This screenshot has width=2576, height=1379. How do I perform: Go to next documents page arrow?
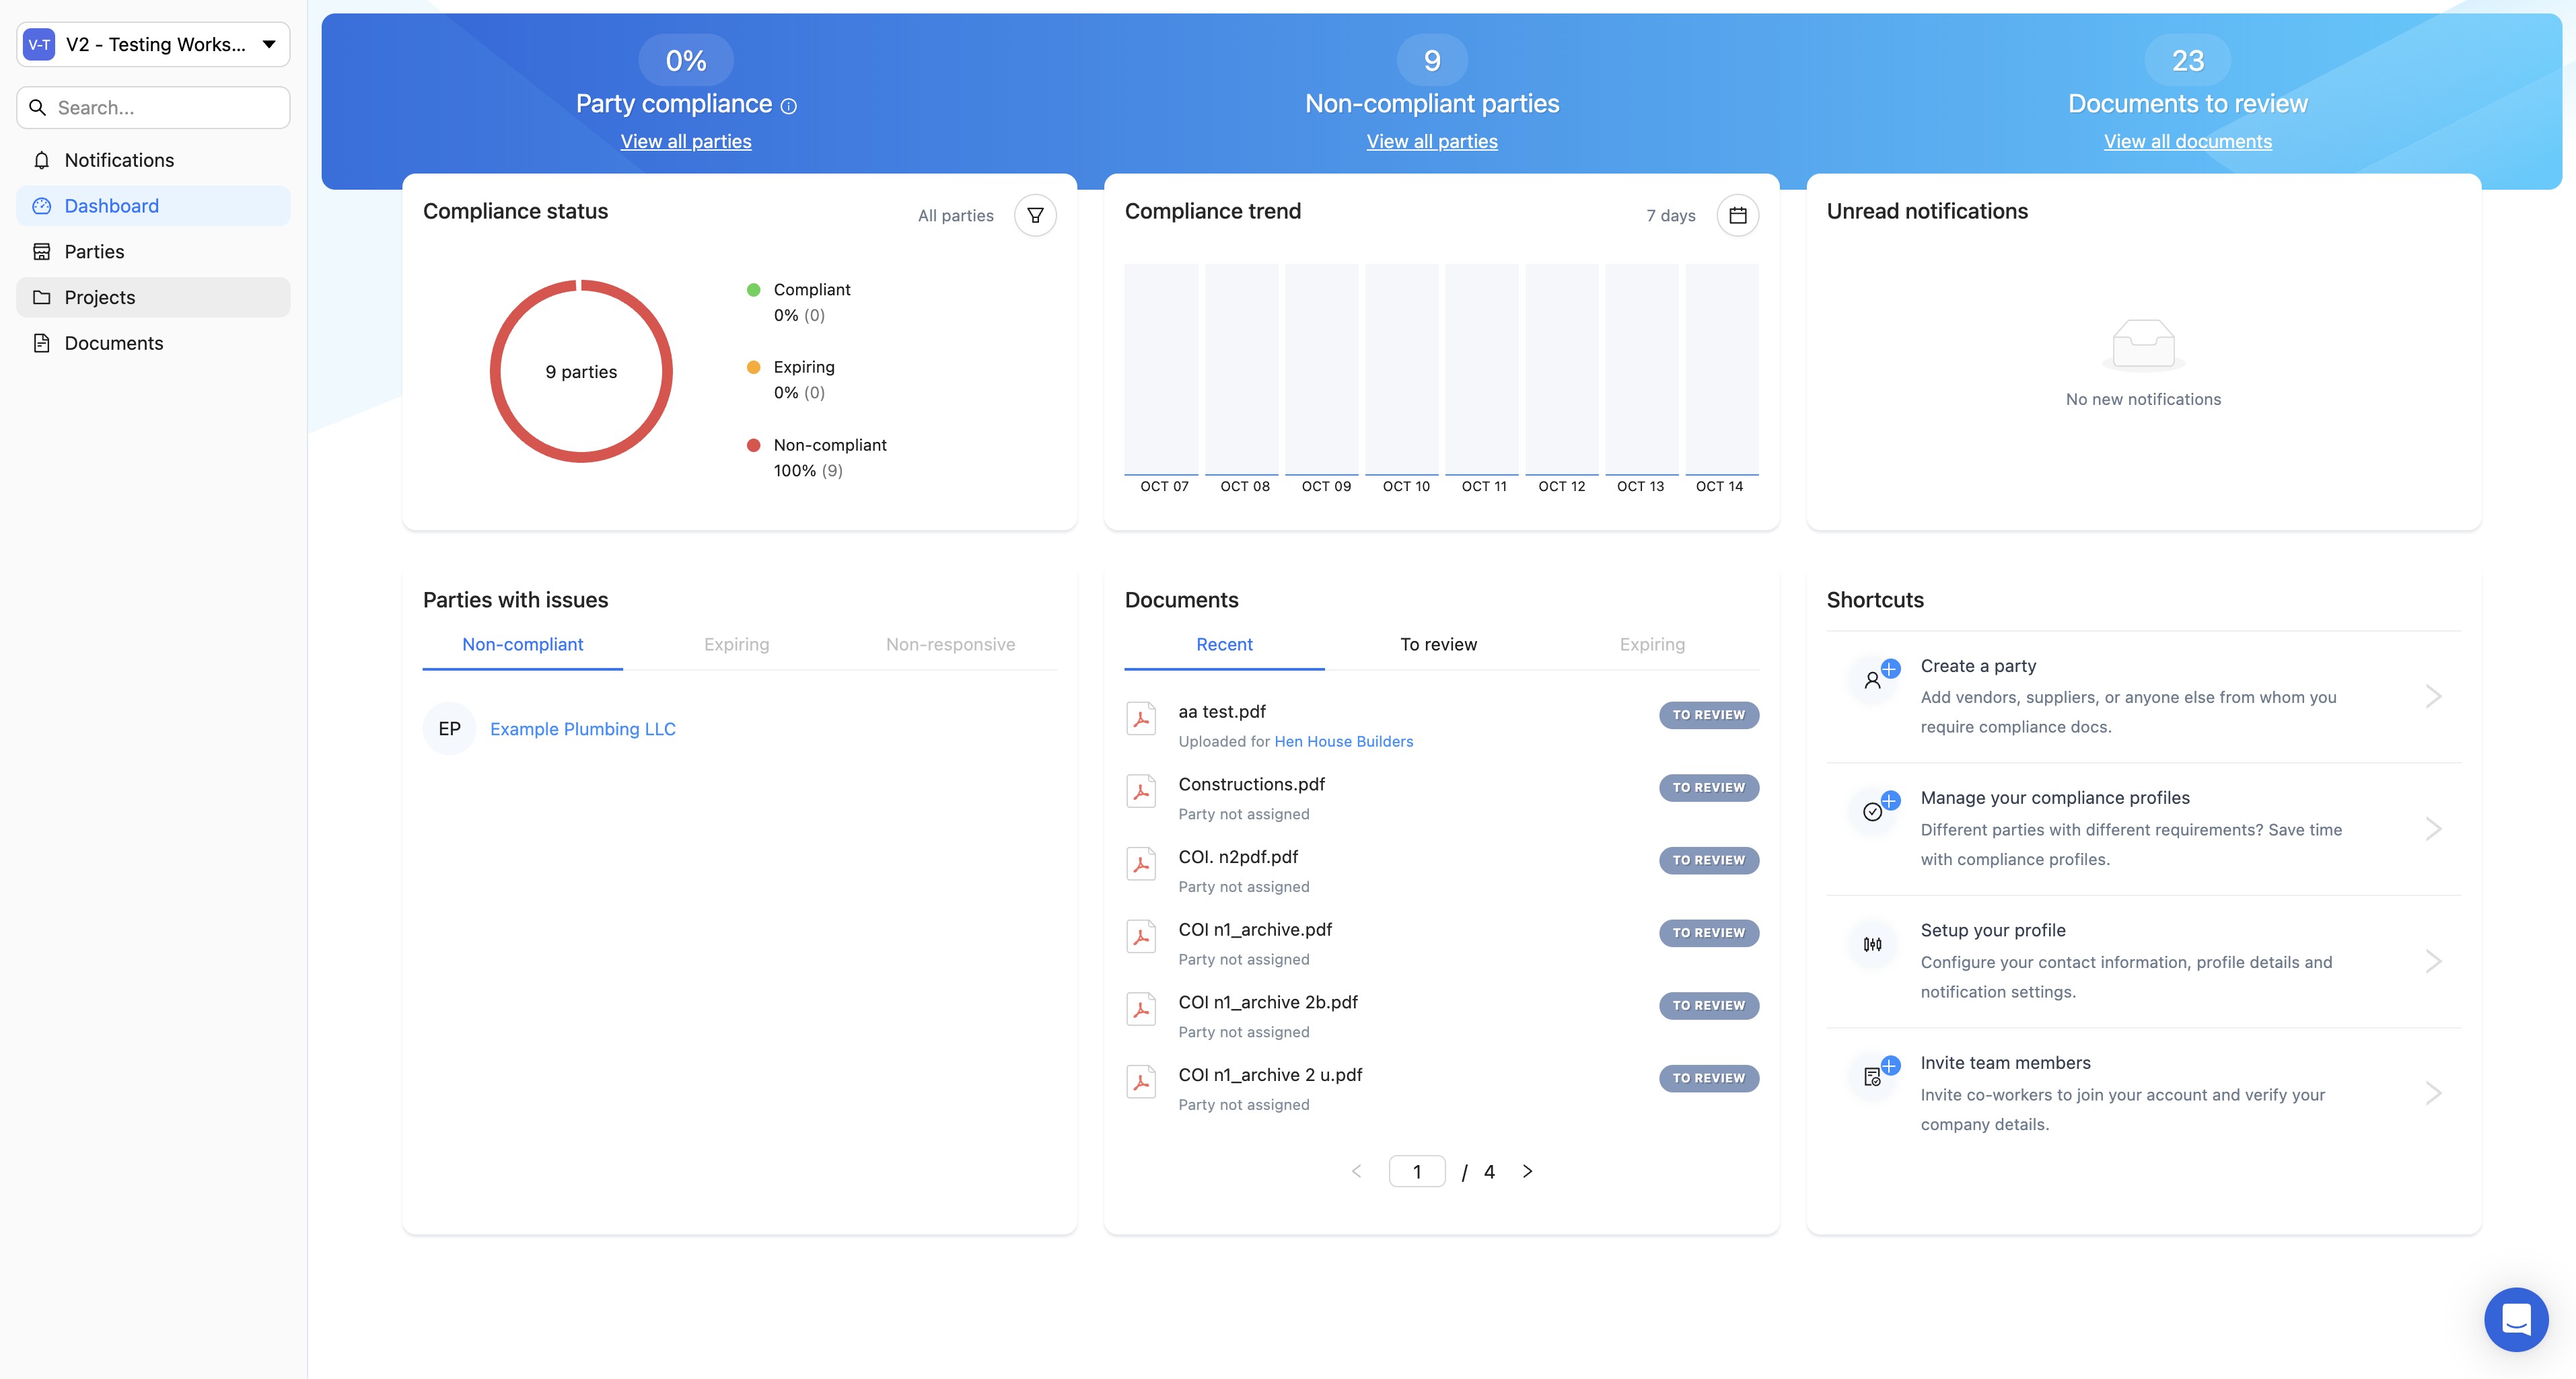tap(1527, 1171)
